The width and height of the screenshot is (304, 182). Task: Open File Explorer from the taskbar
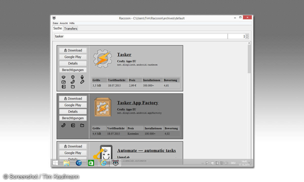pos(67,163)
